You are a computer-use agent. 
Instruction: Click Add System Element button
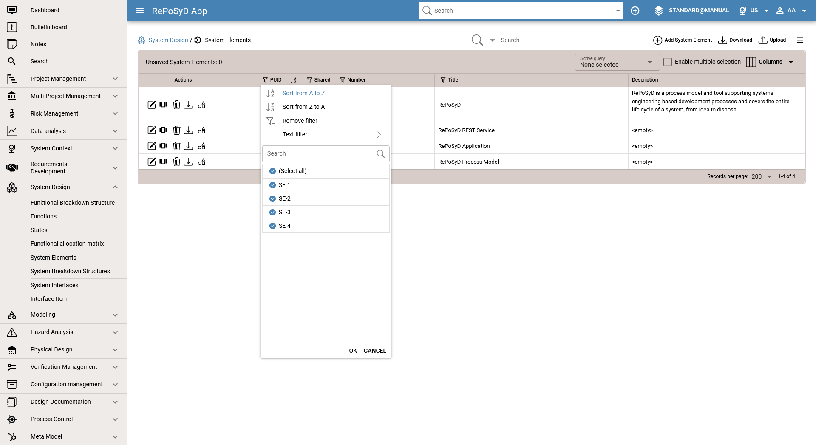(x=683, y=40)
